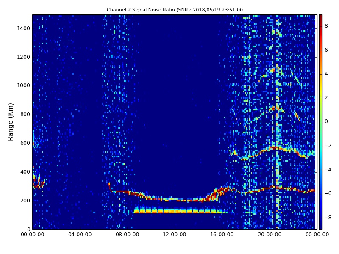The width and height of the screenshot is (339, 254).
Task: Click the plot title showing Channel 2 SNR
Action: (x=175, y=10)
